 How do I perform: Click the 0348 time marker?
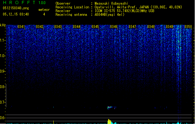(151, 27)
